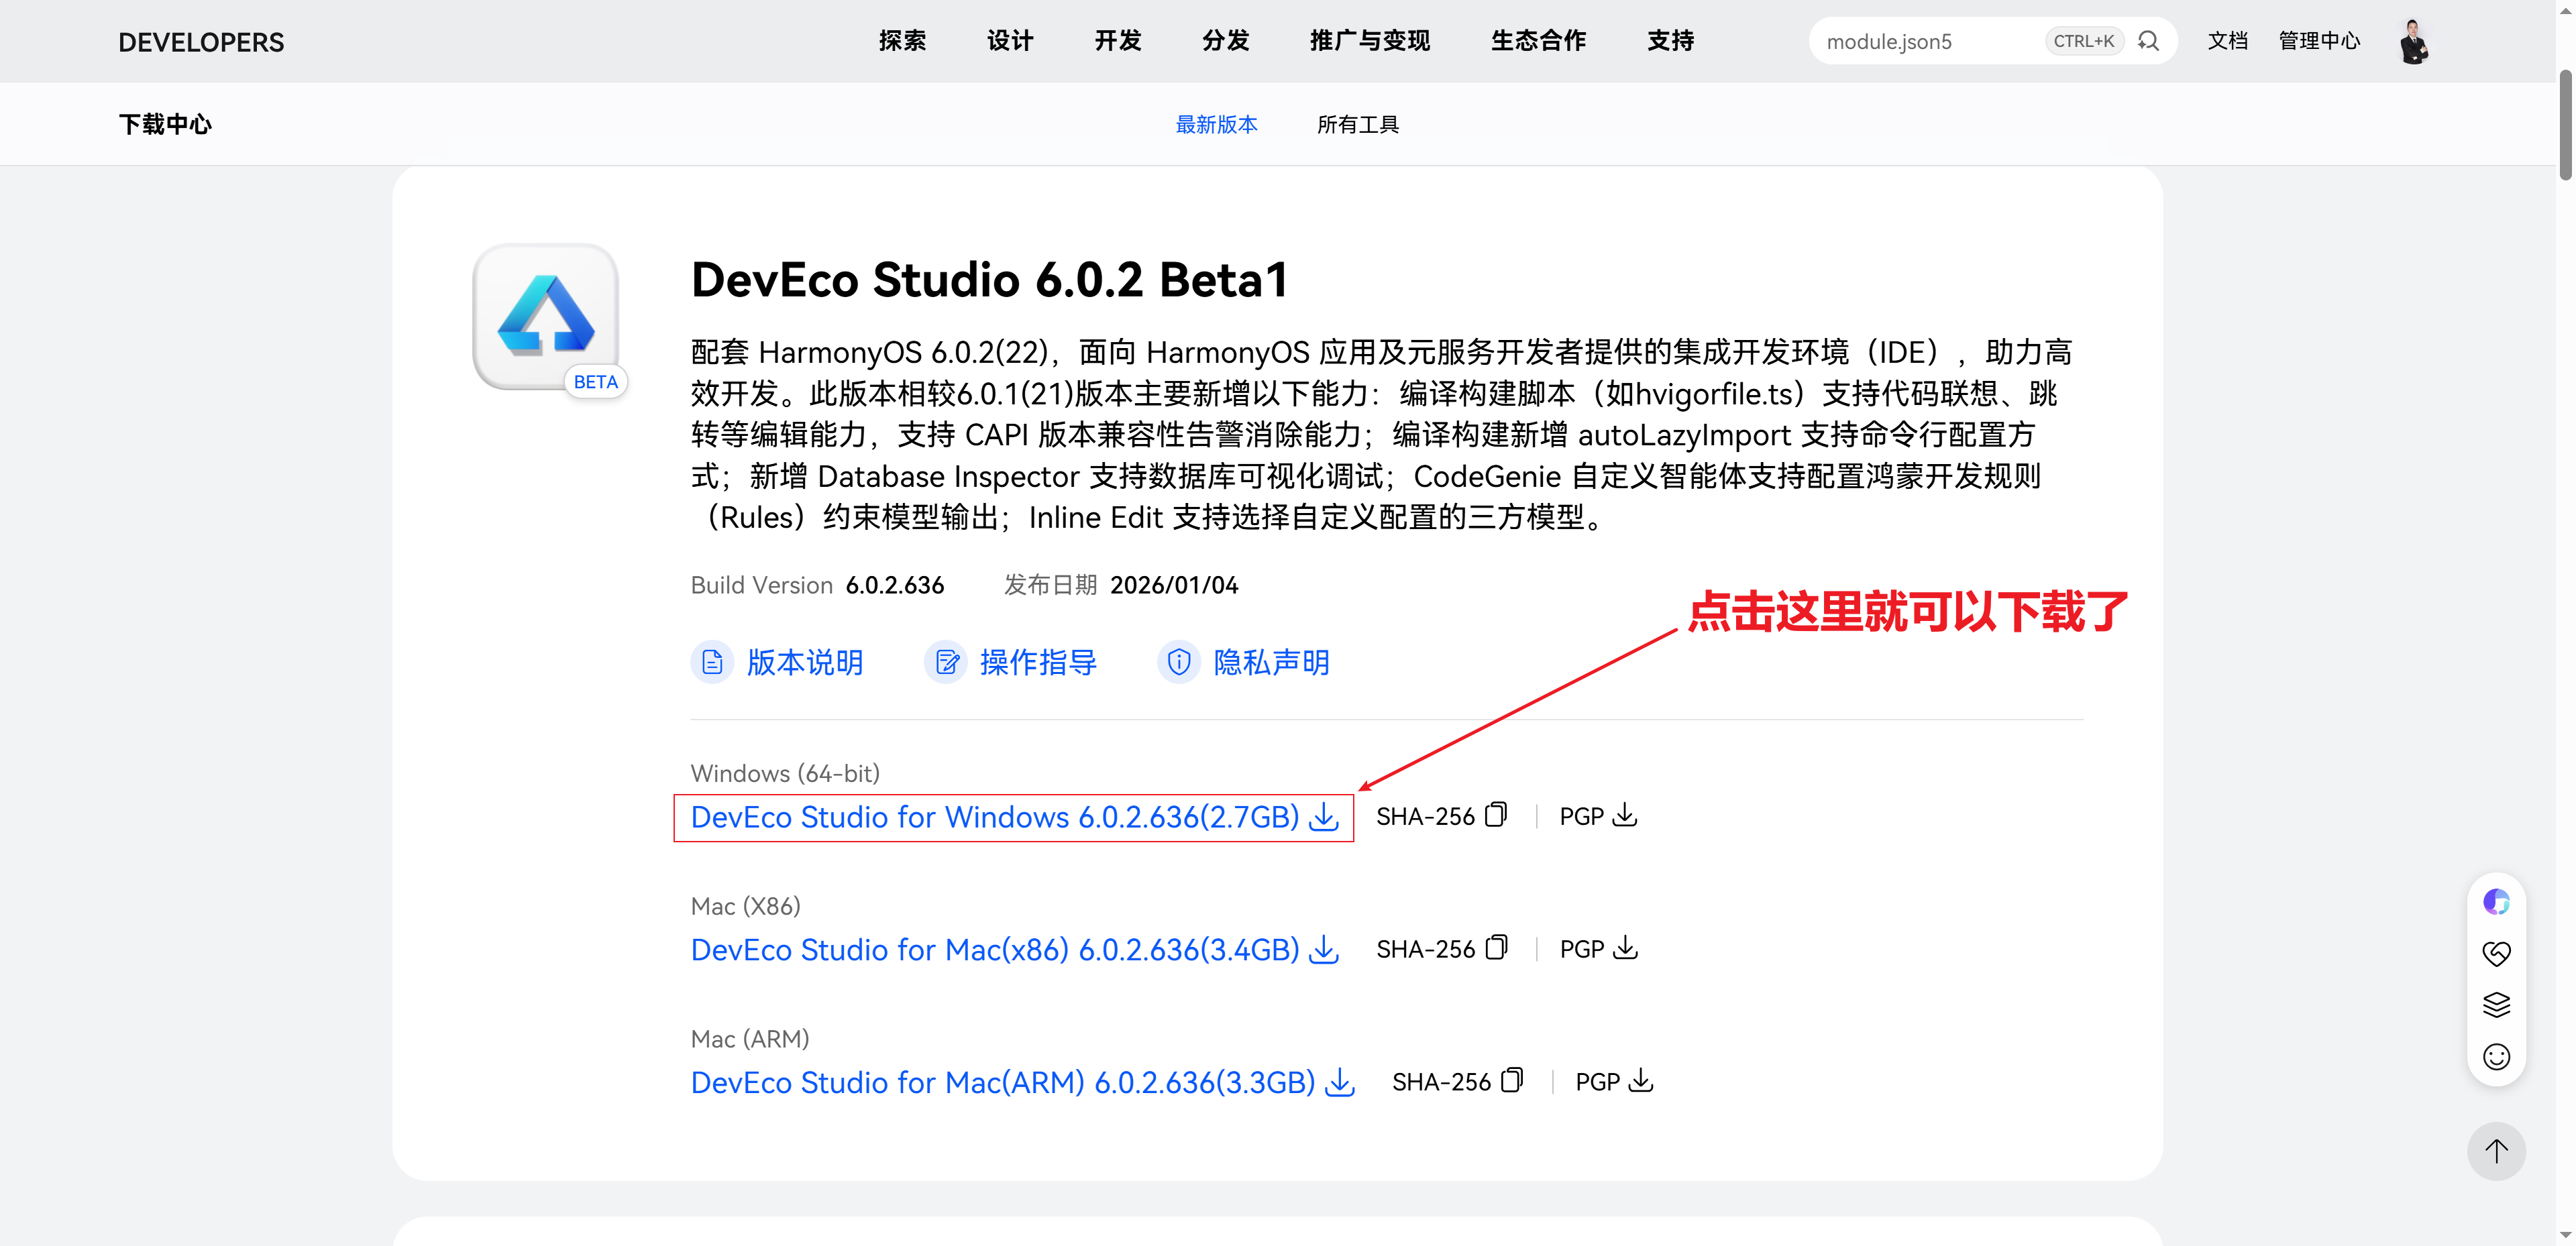The image size is (2576, 1246).
Task: Click the page vertical scrollbar thumb
Action: click(2565, 125)
